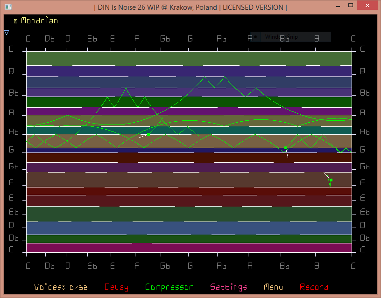Click the Gb note label on the top axis
381x298 pixels.
click(165, 39)
